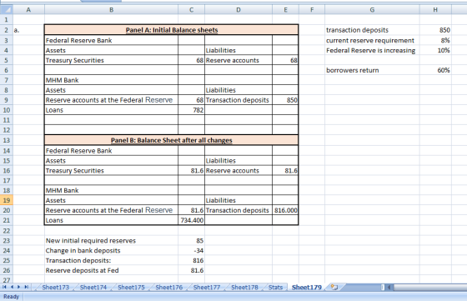Click 'Change in bank deposits' cell
467x301 pixels.
pos(112,250)
